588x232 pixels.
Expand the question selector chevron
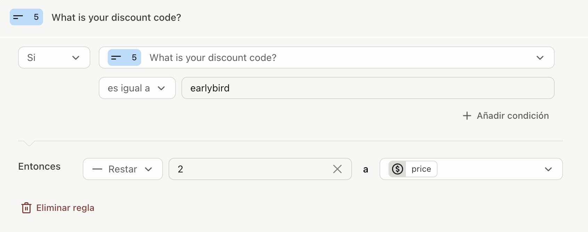point(540,57)
